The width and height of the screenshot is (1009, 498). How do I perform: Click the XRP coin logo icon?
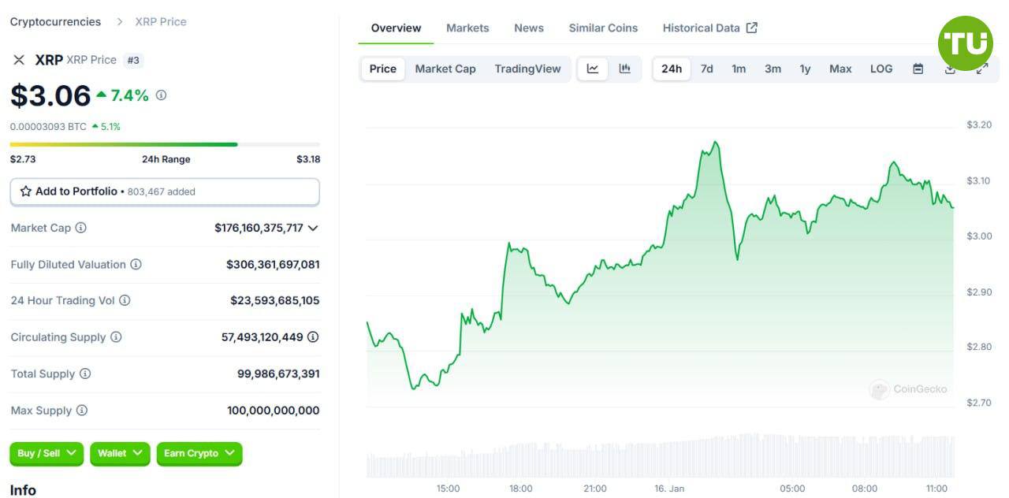19,60
